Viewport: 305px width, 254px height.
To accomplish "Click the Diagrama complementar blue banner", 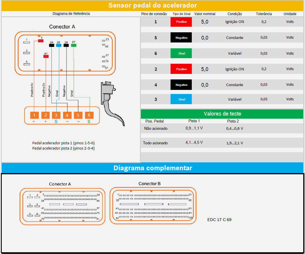I will click(152, 168).
